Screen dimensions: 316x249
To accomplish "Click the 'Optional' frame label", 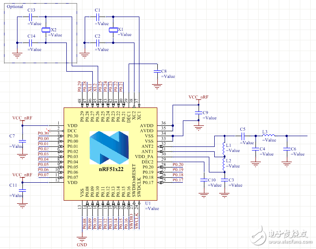I will [15, 7].
